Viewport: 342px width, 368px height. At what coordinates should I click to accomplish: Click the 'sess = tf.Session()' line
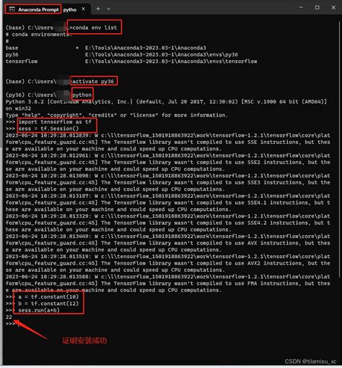[x=48, y=129]
